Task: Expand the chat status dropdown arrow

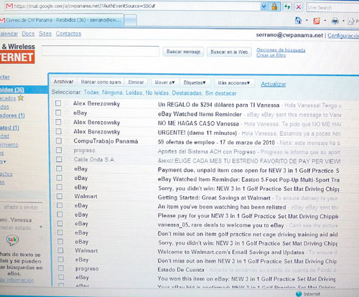Action: coord(41,227)
